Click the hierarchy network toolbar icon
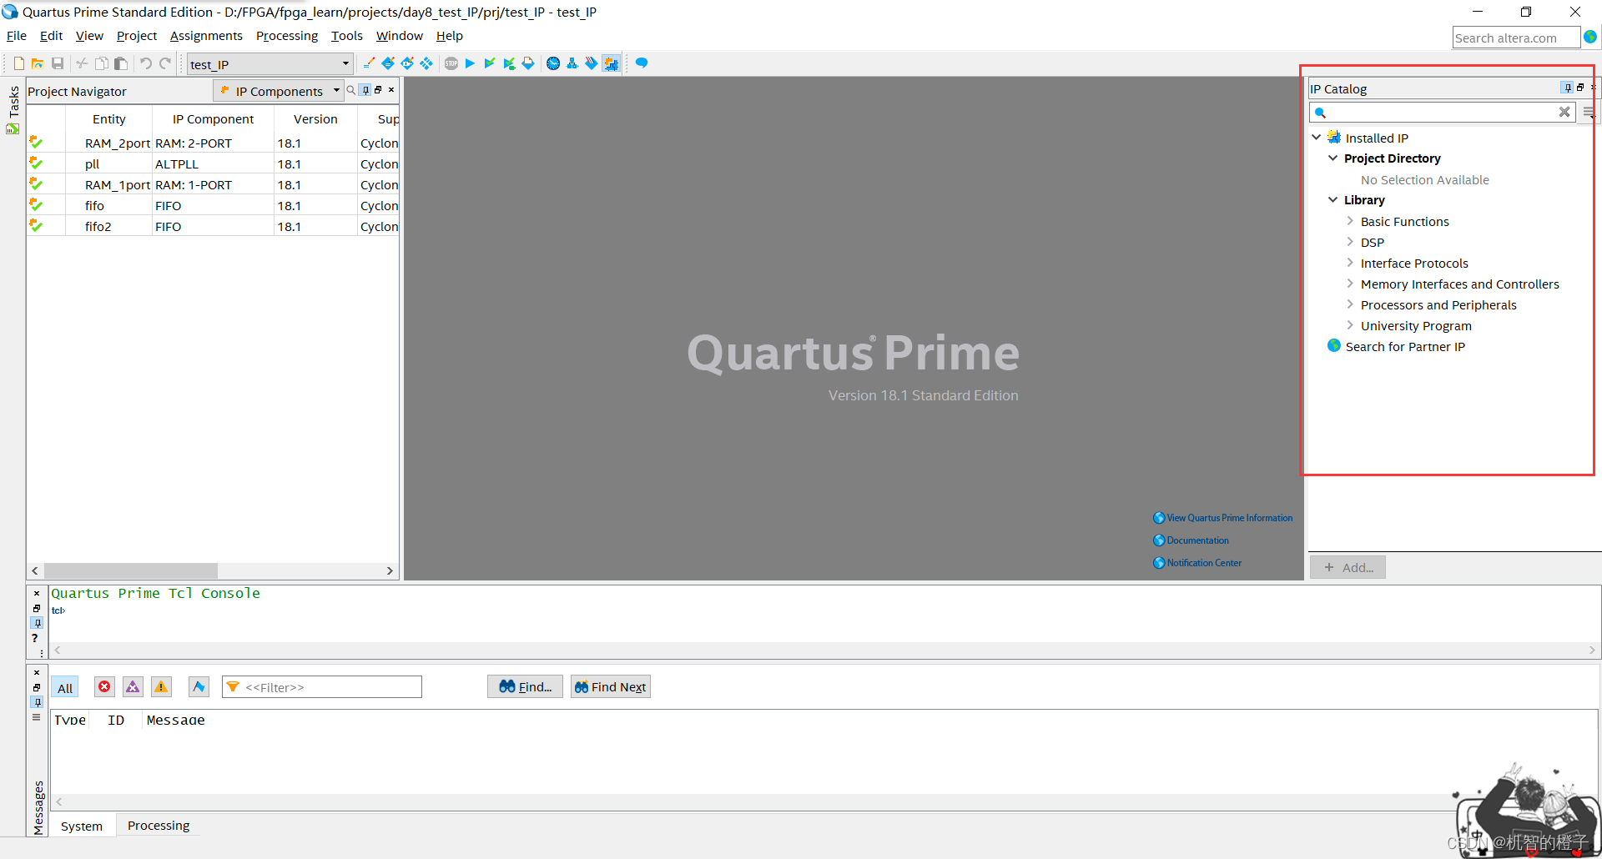 pyautogui.click(x=572, y=63)
